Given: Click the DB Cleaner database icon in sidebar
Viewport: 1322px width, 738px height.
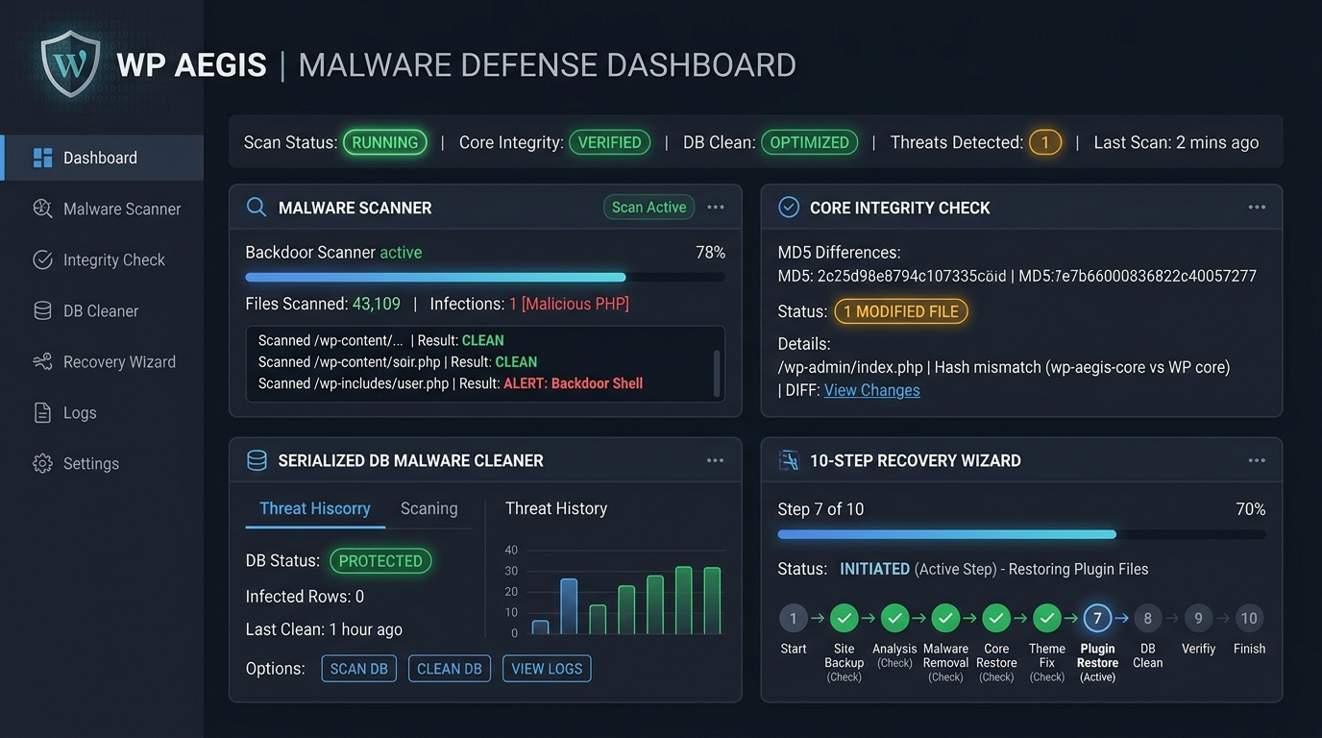Looking at the screenshot, I should (x=42, y=310).
